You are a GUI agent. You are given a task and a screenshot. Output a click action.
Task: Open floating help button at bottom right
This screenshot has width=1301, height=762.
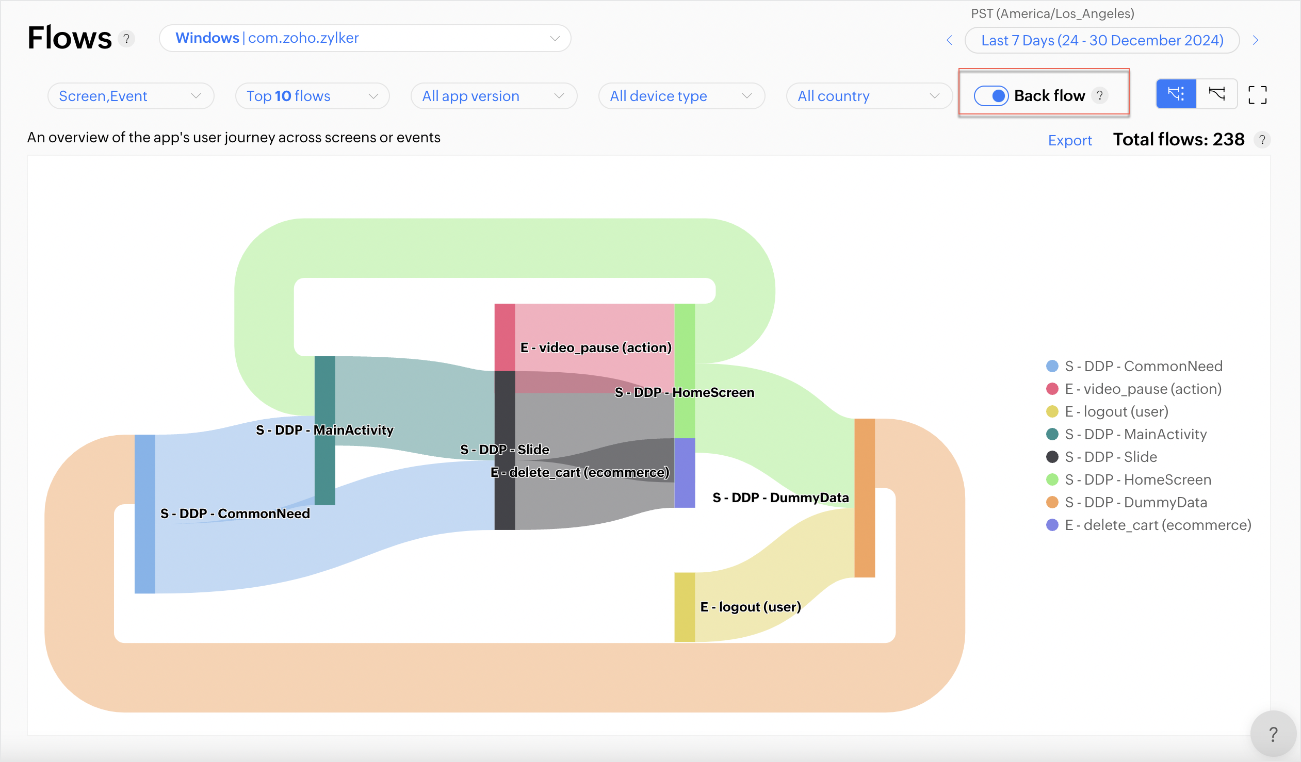click(x=1273, y=733)
